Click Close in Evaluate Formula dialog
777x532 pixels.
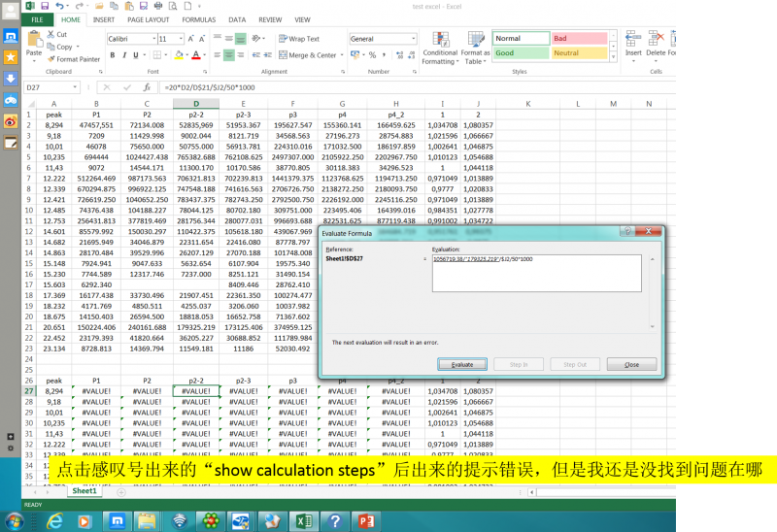coord(631,364)
